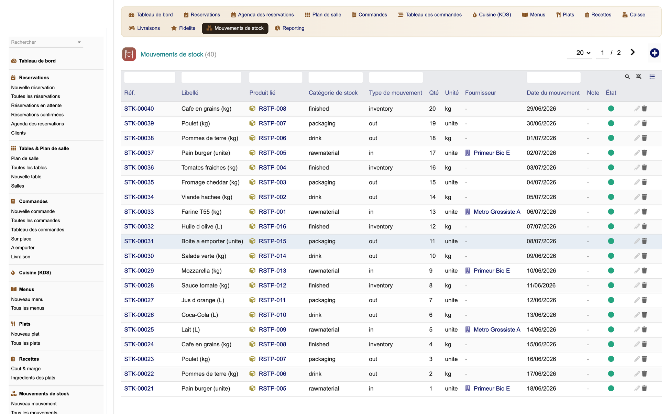Open Nouveau mouvement in sidebar
Screen dimensions: 669x414
tap(34, 404)
